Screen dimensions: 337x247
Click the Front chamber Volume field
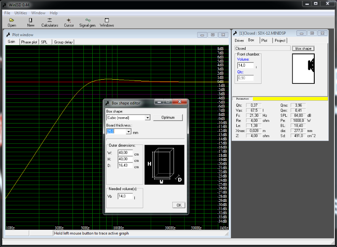(x=246, y=65)
